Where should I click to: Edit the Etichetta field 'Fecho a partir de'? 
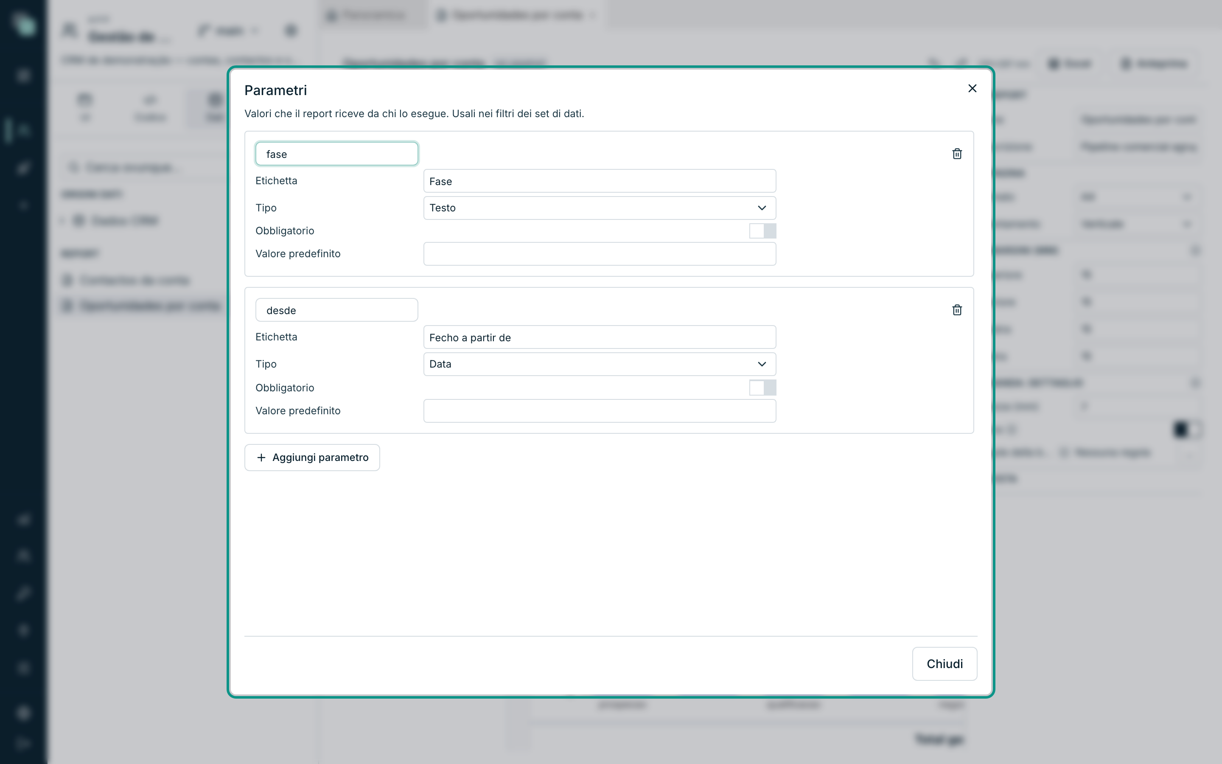coord(600,337)
